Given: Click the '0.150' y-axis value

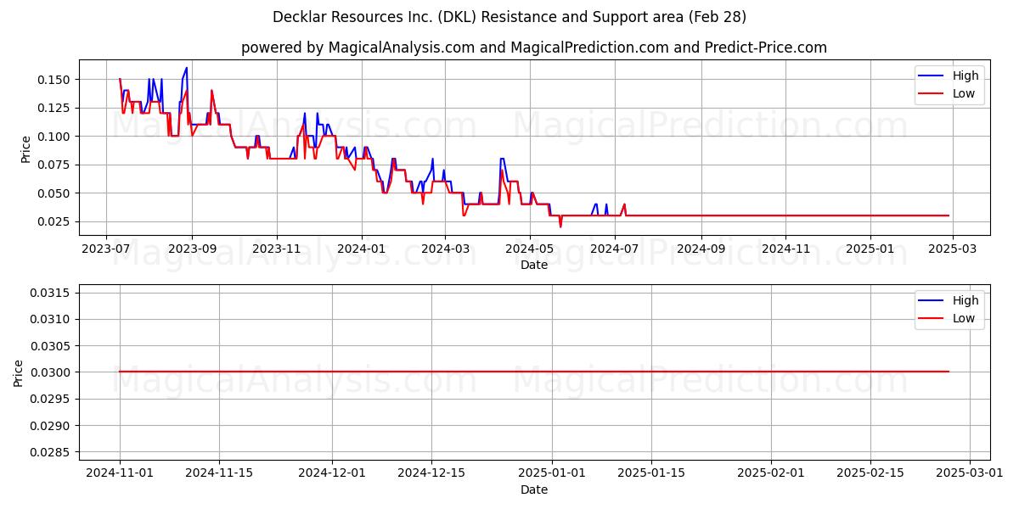Looking at the screenshot, I should [x=56, y=80].
